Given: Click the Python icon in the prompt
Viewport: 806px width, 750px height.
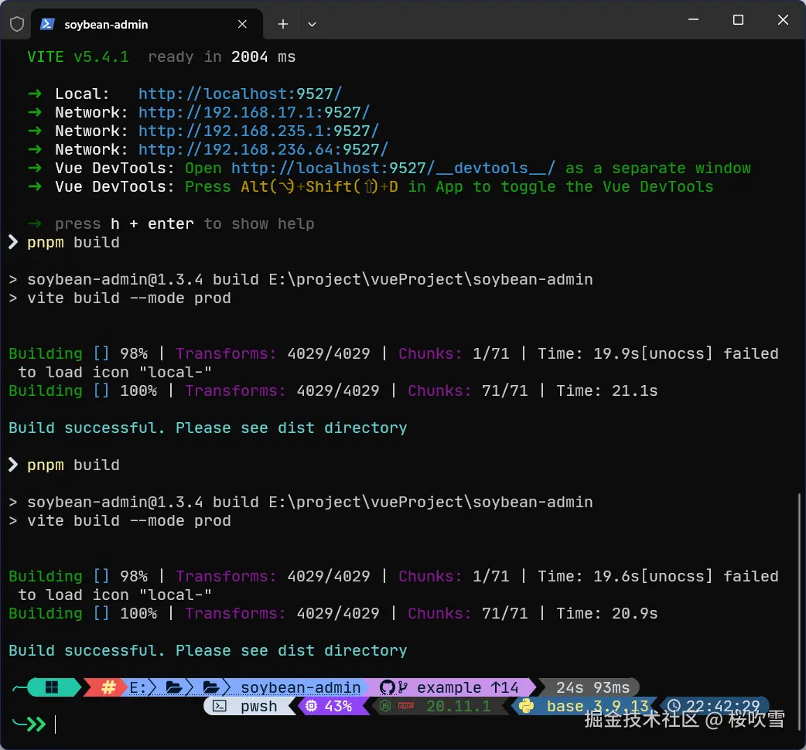Looking at the screenshot, I should tap(527, 706).
